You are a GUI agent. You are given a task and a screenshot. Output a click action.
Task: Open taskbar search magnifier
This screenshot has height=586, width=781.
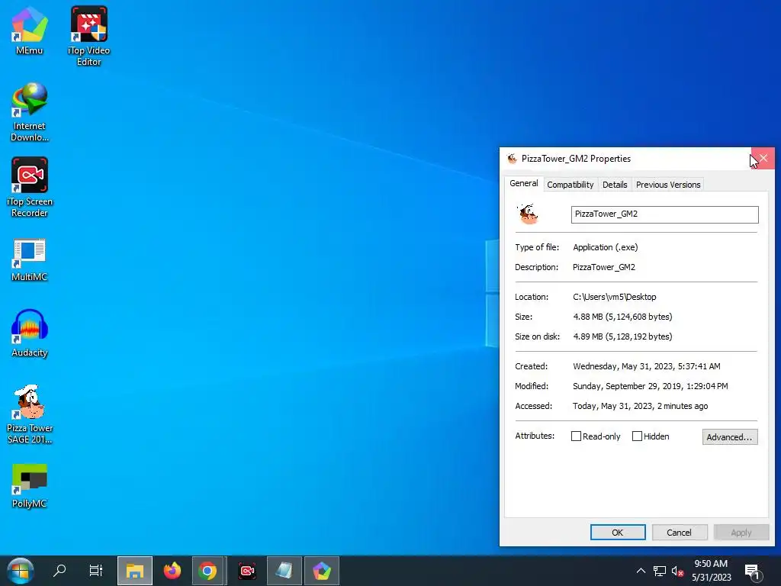59,571
